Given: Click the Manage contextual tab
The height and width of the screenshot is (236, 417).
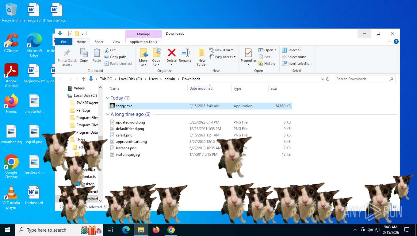Looking at the screenshot, I should click(143, 34).
